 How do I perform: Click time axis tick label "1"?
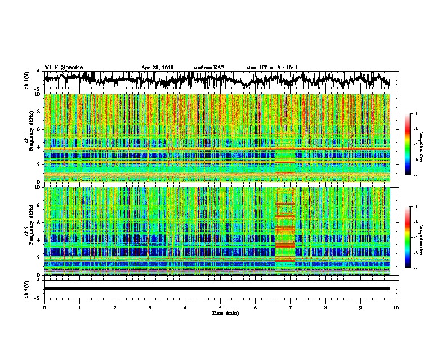point(79,308)
